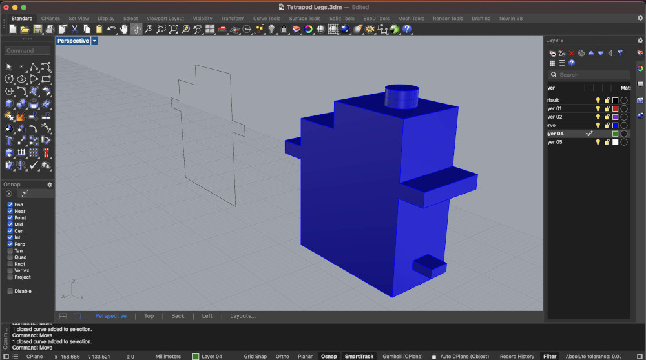Click Gumball (CPlane) in status bar
This screenshot has width=646, height=360.
[x=402, y=356]
